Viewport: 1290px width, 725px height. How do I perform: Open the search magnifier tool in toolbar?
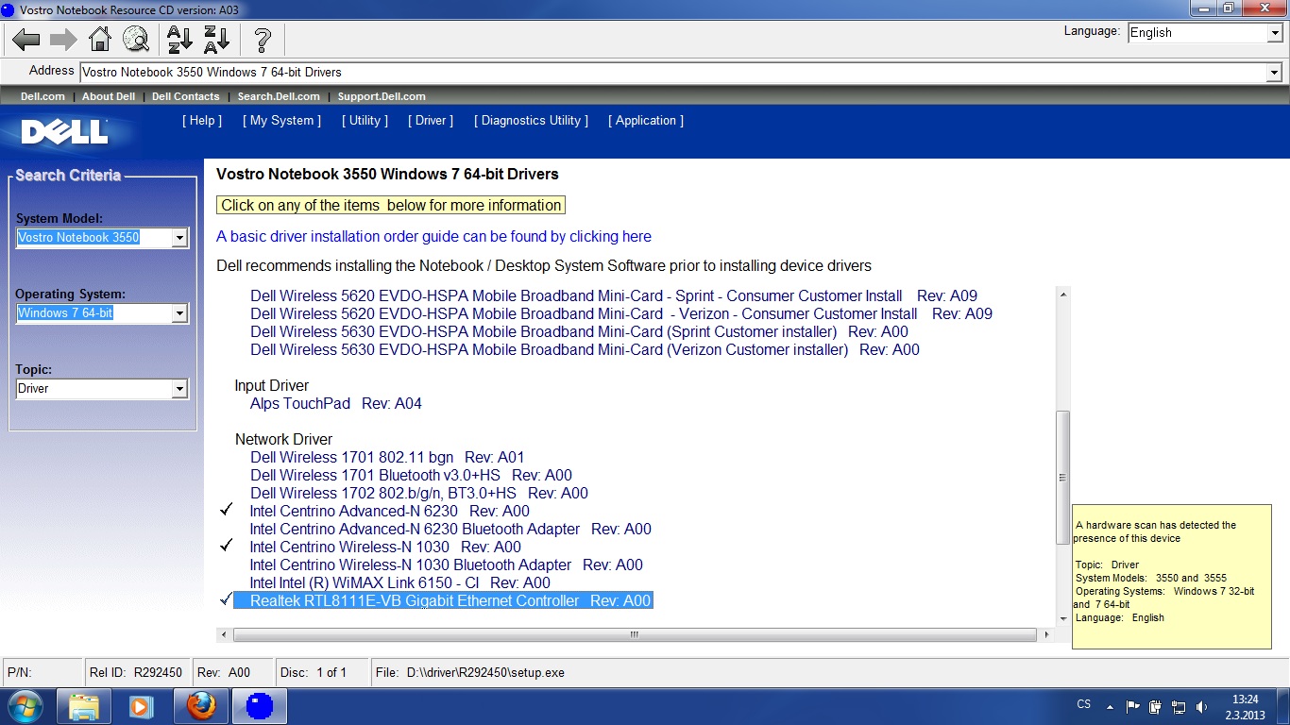point(136,40)
